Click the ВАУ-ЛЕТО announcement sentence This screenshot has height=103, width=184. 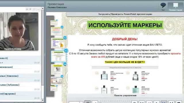tap(125, 45)
